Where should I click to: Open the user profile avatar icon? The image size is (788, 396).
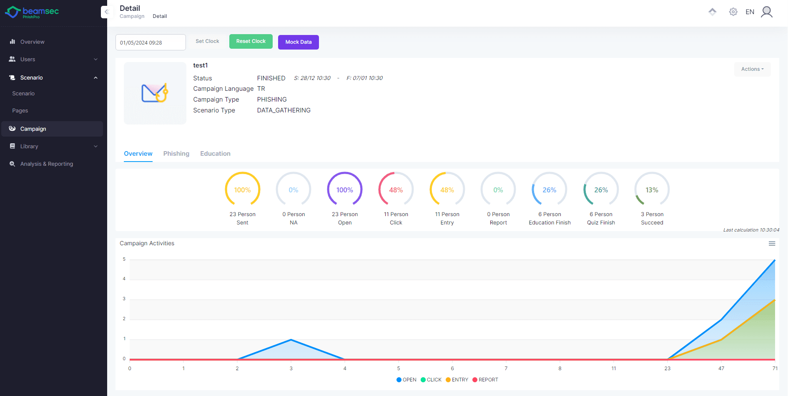point(767,12)
